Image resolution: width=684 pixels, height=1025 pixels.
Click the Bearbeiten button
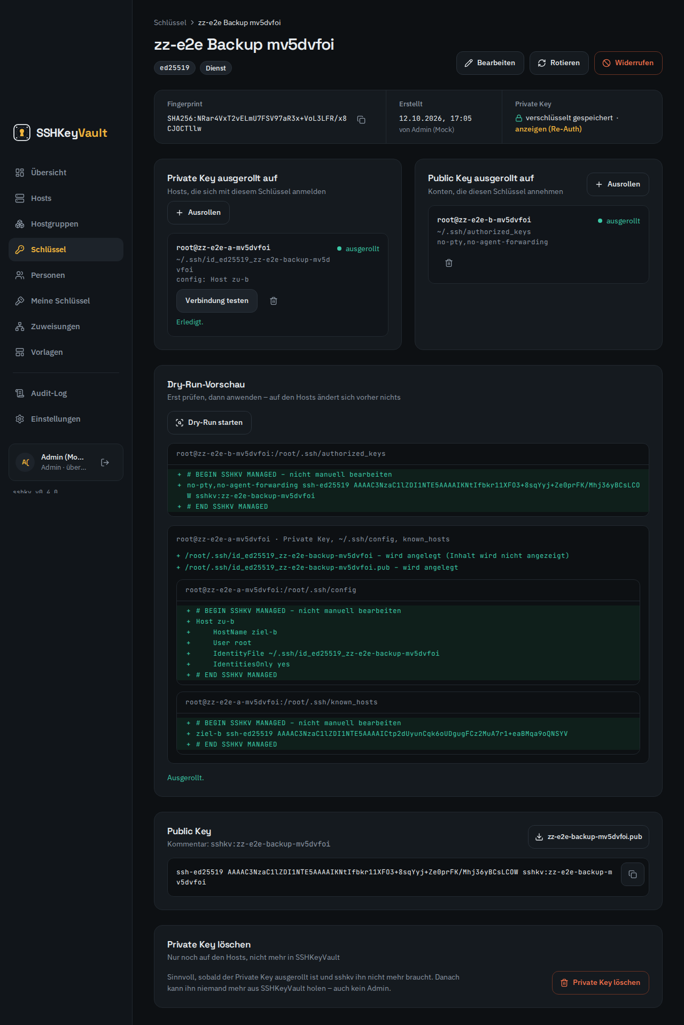coord(490,63)
